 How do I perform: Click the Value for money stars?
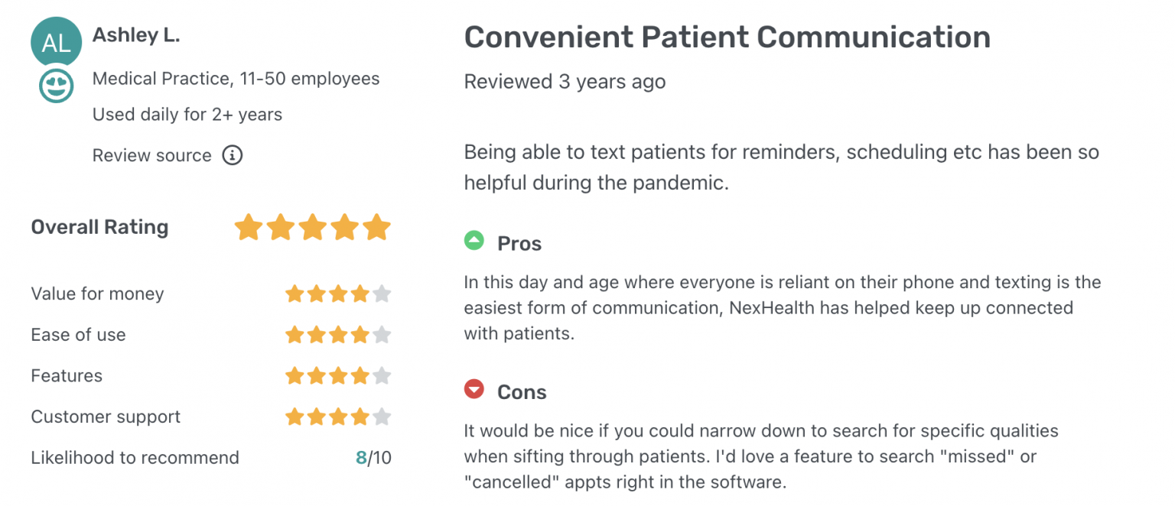tap(338, 294)
